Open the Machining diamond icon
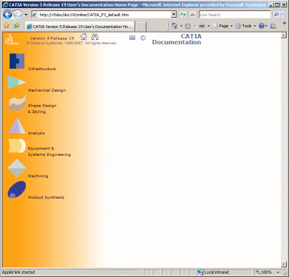The image size is (289, 277). [17, 168]
